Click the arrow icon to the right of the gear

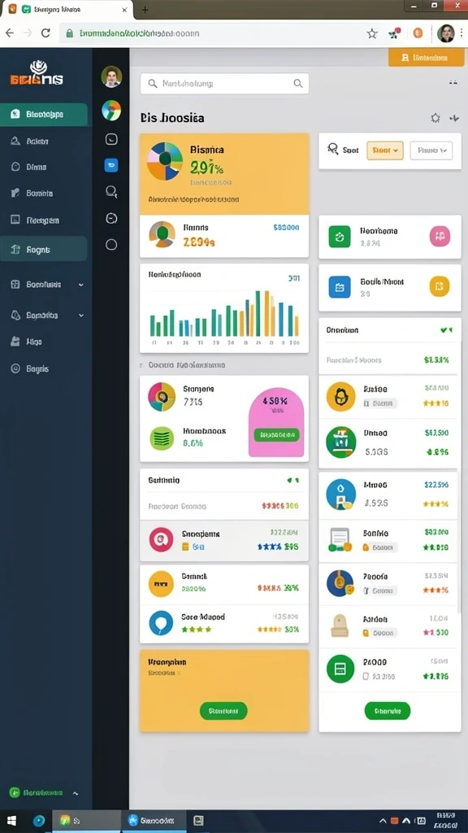pos(454,118)
